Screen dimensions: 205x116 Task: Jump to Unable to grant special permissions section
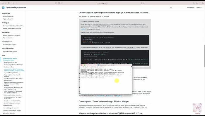pyautogui.click(x=14, y=70)
